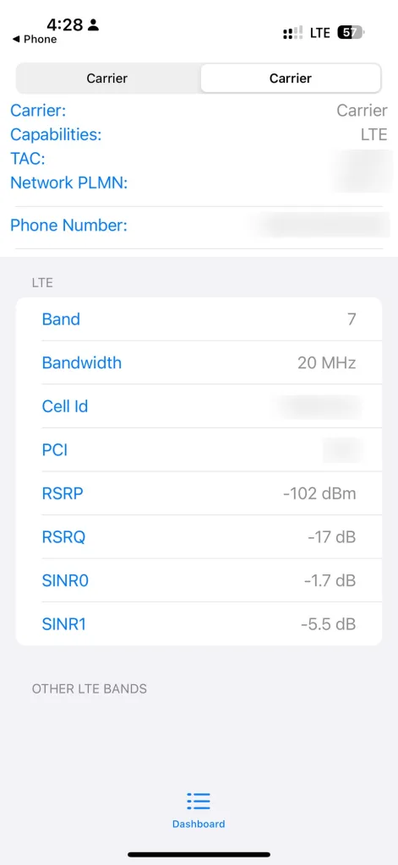Tap the Dashboard text label
Image resolution: width=398 pixels, height=865 pixels.
[x=199, y=824]
